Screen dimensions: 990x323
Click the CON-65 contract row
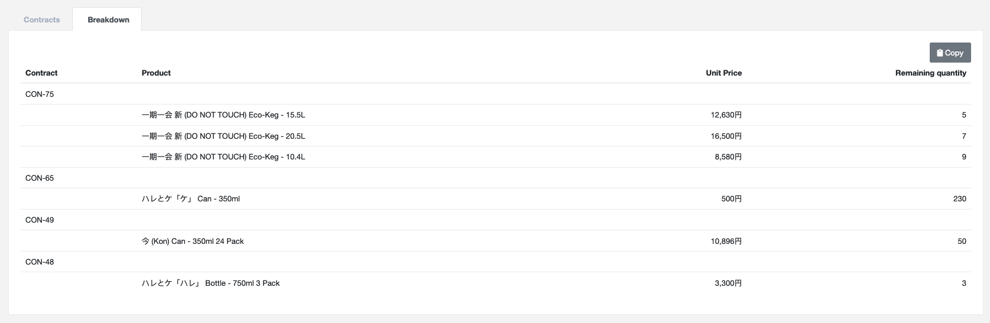(40, 178)
